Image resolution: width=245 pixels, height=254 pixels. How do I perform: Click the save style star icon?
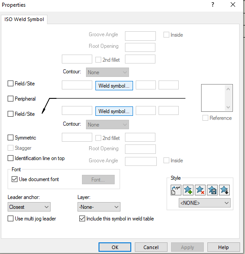212,190
